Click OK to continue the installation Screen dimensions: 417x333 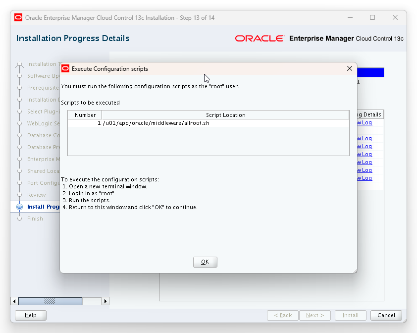click(205, 262)
